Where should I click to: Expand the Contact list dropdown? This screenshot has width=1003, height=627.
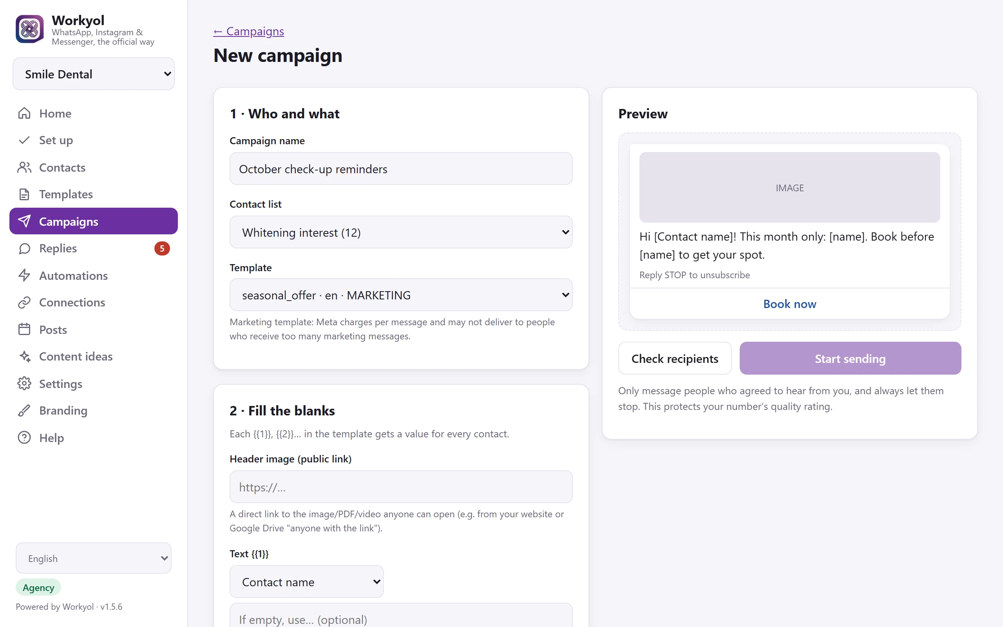click(x=401, y=232)
